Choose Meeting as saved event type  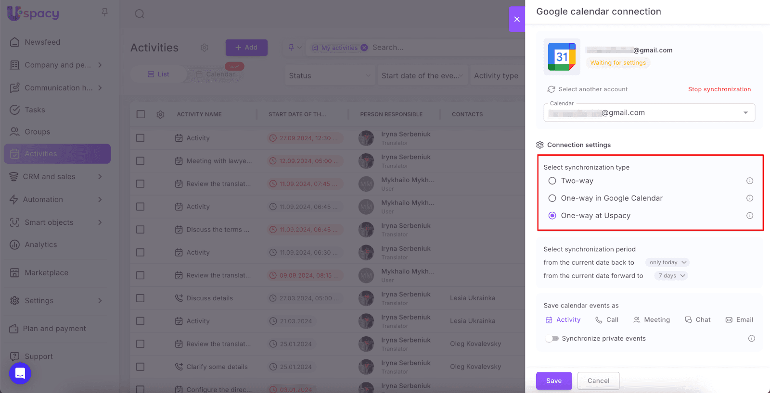(652, 320)
